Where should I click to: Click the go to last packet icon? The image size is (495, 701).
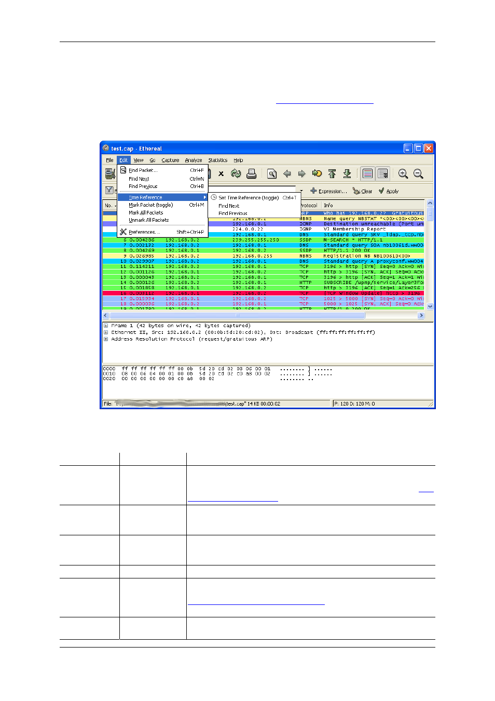coord(347,174)
